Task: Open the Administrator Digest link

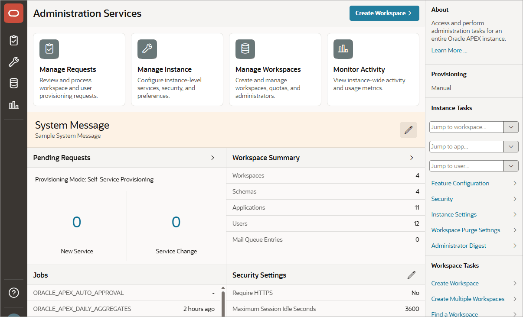Action: (x=459, y=246)
